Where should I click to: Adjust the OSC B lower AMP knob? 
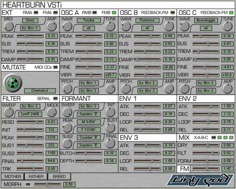pyautogui.click(x=169, y=89)
